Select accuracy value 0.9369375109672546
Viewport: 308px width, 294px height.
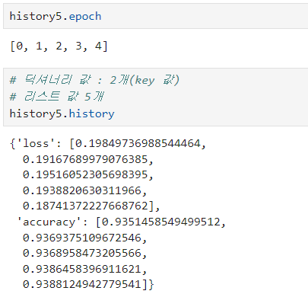tap(82, 238)
